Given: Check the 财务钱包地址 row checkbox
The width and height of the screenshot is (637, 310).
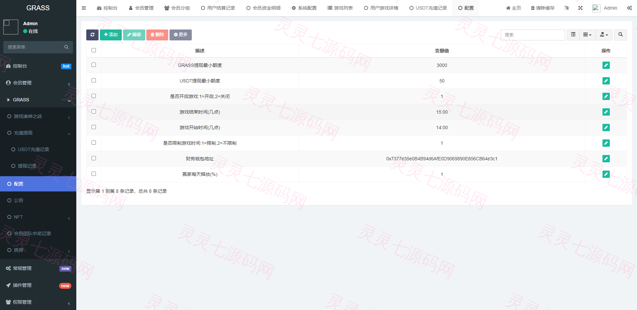Looking at the screenshot, I should pyautogui.click(x=94, y=158).
